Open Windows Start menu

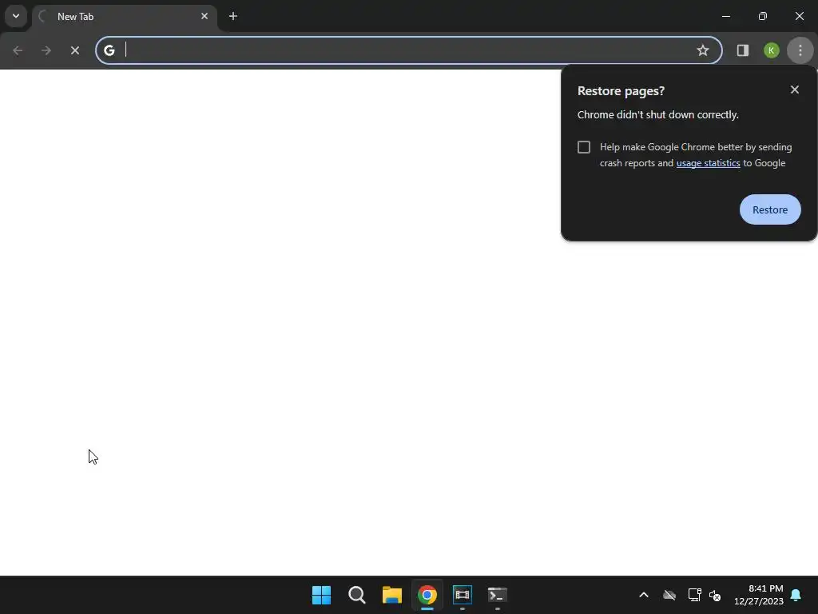321,595
